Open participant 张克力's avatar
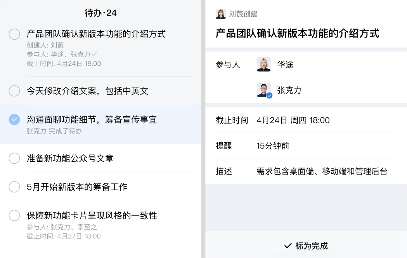 point(263,90)
